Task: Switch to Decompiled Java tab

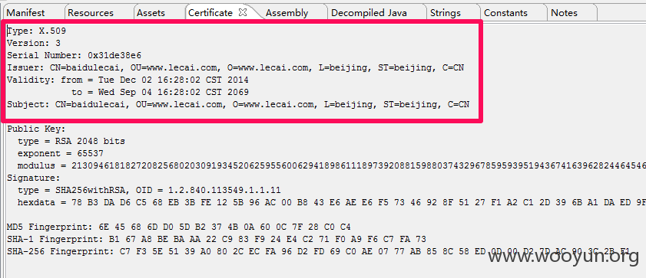Action: [x=369, y=13]
